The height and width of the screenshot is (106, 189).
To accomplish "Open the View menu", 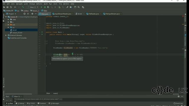I will coord(13,4).
